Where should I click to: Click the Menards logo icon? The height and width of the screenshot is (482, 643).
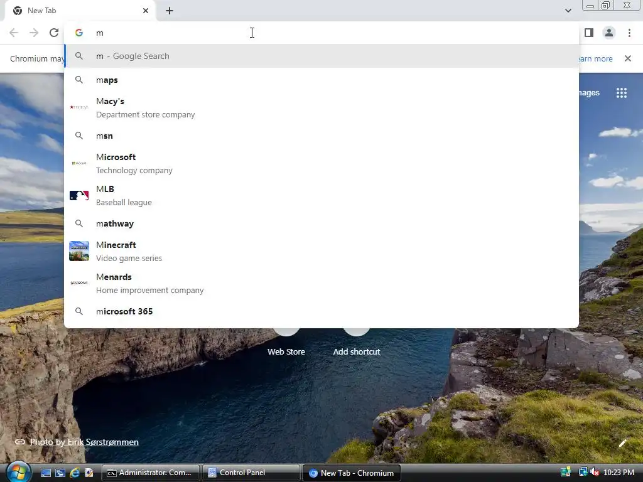pyautogui.click(x=79, y=283)
